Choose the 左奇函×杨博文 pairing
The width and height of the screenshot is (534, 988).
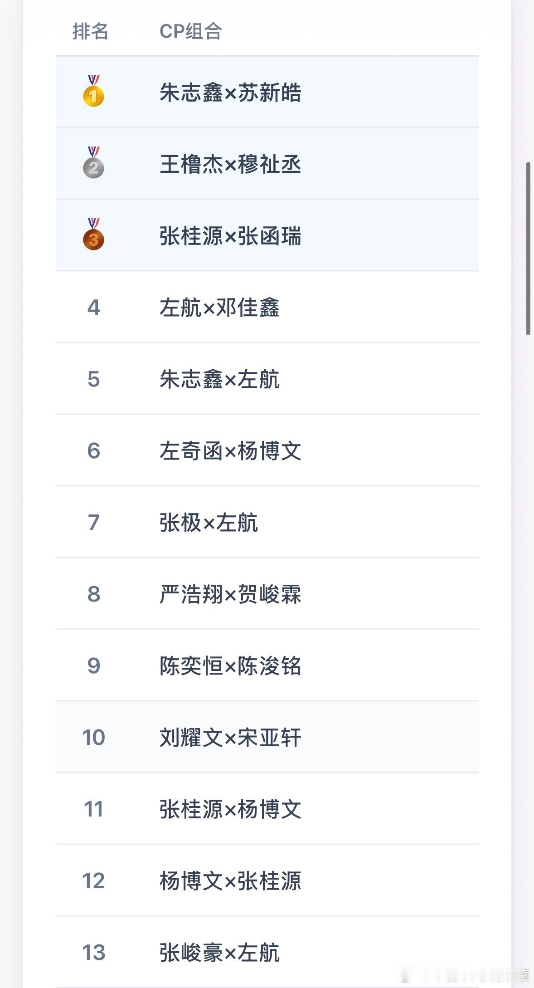(267, 450)
